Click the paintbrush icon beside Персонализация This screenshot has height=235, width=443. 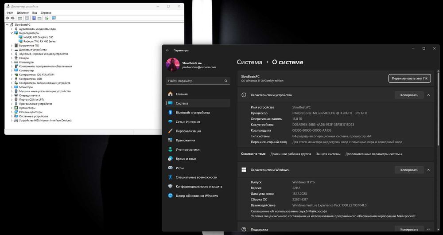[x=170, y=131]
